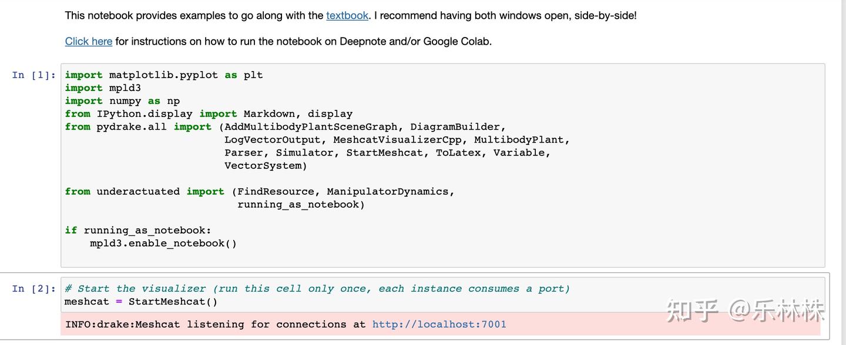Click the 'import mpld3' code line
This screenshot has width=846, height=345.
pos(103,88)
